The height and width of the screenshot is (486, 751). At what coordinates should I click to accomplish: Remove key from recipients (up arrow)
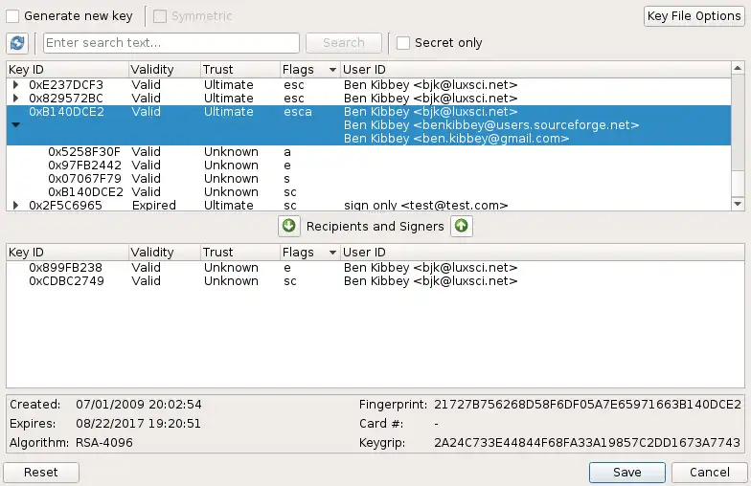[x=462, y=226]
